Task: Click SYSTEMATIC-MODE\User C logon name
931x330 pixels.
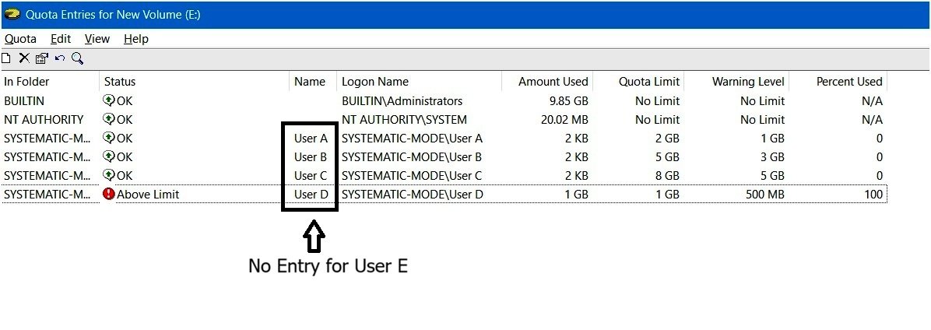Action: point(412,176)
